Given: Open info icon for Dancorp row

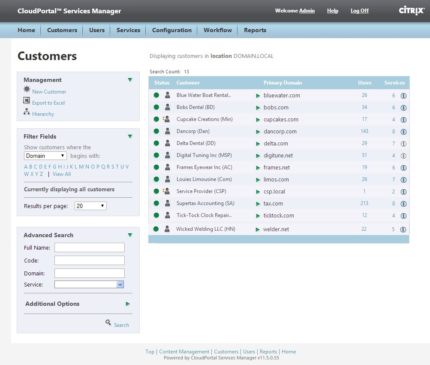Looking at the screenshot, I should click(x=403, y=132).
